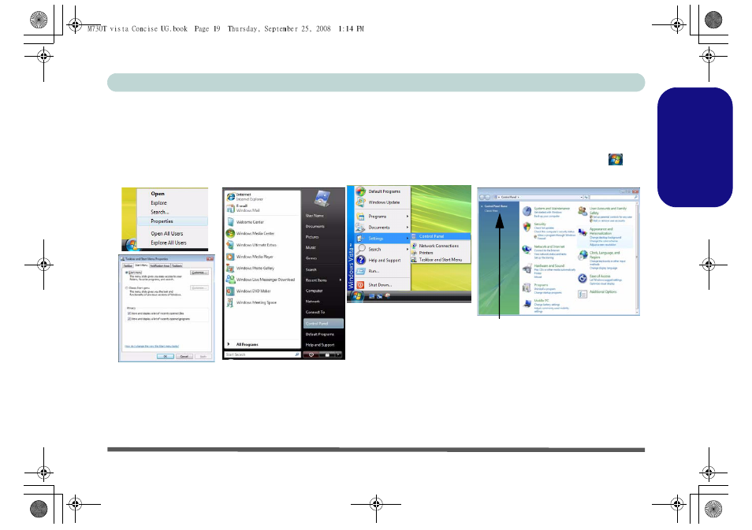Click the Windows logo icon in page text
The image size is (752, 530).
(616, 160)
